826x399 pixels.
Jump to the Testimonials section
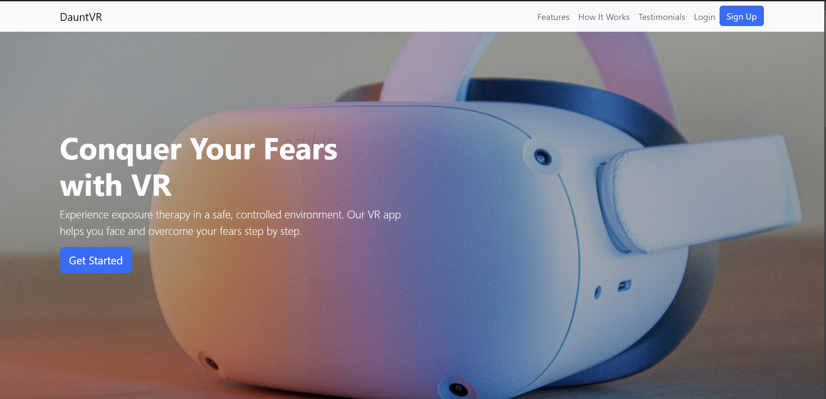coord(661,17)
